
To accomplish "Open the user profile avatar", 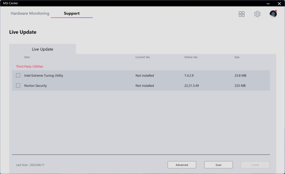I will coord(273,14).
